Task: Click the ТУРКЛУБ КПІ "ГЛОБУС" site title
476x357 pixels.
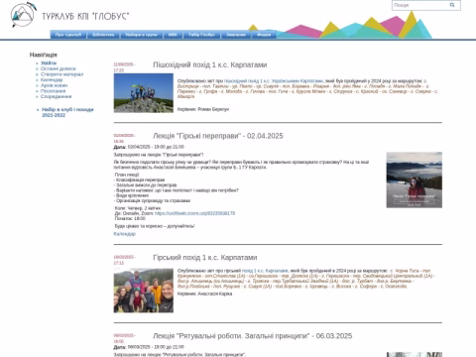Action: 85,16
